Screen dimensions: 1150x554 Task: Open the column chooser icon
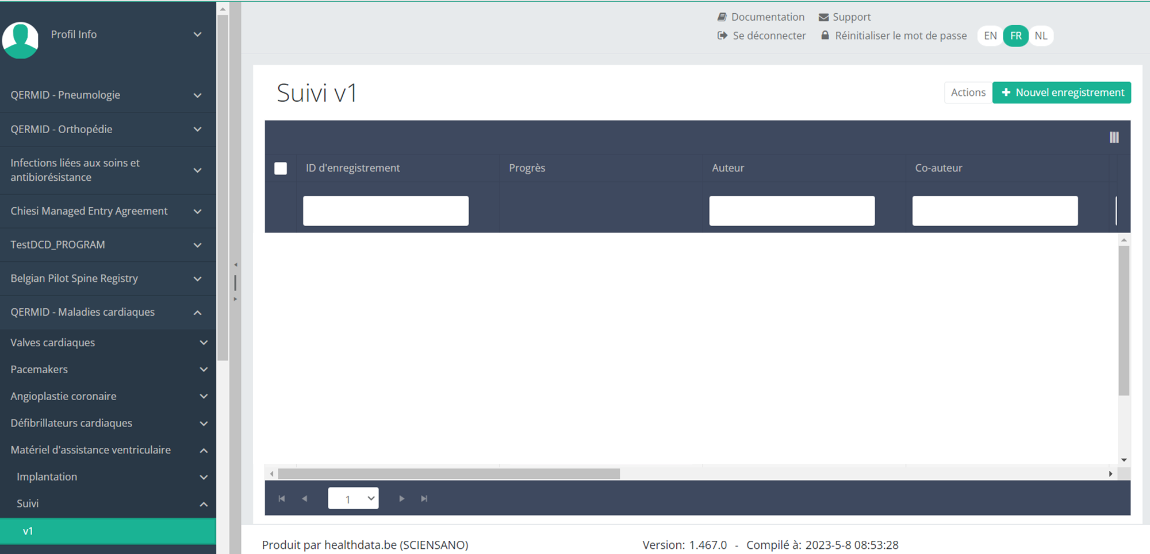pyautogui.click(x=1114, y=137)
